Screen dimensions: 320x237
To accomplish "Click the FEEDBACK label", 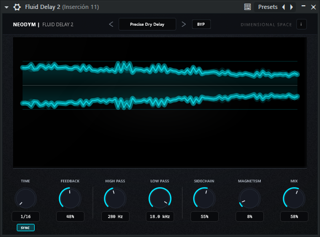I will (70, 181).
